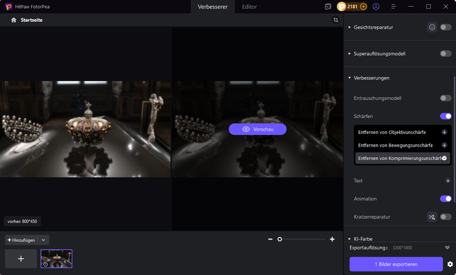Click the Vorschau preview button
Image resolution: width=456 pixels, height=275 pixels.
tap(257, 129)
